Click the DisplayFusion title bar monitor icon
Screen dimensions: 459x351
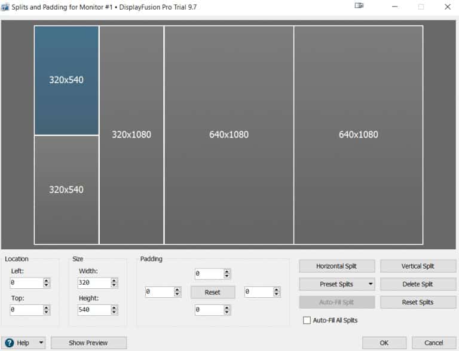coord(359,5)
